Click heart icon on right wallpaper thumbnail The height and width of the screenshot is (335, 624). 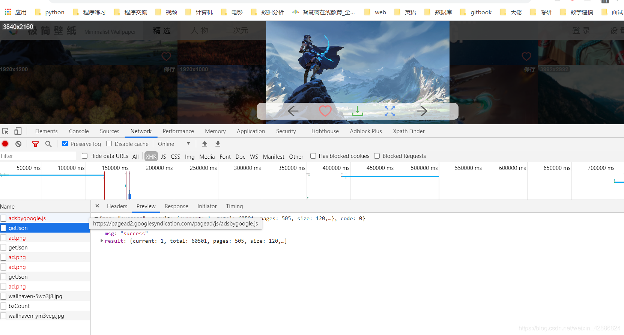coord(526,56)
